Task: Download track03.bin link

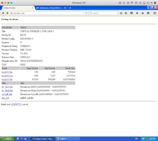Action: point(7,79)
